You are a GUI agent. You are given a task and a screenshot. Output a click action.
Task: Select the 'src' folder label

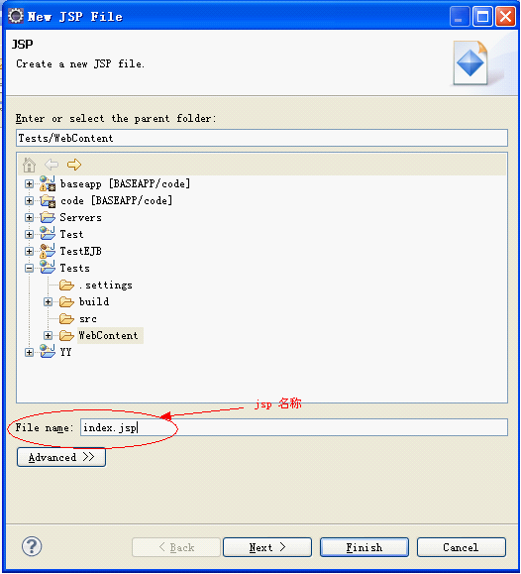(88, 319)
